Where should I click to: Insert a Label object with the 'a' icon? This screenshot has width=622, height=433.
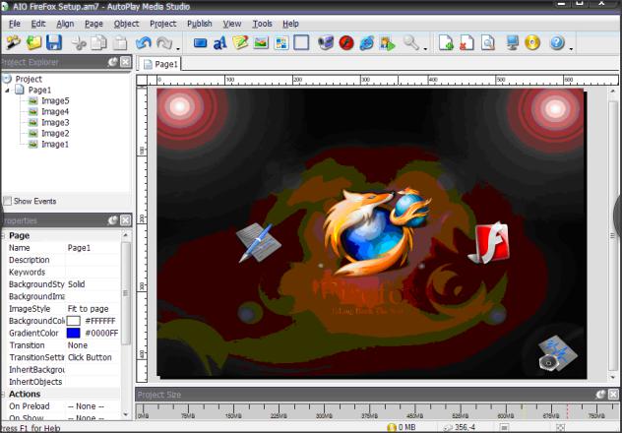[220, 42]
